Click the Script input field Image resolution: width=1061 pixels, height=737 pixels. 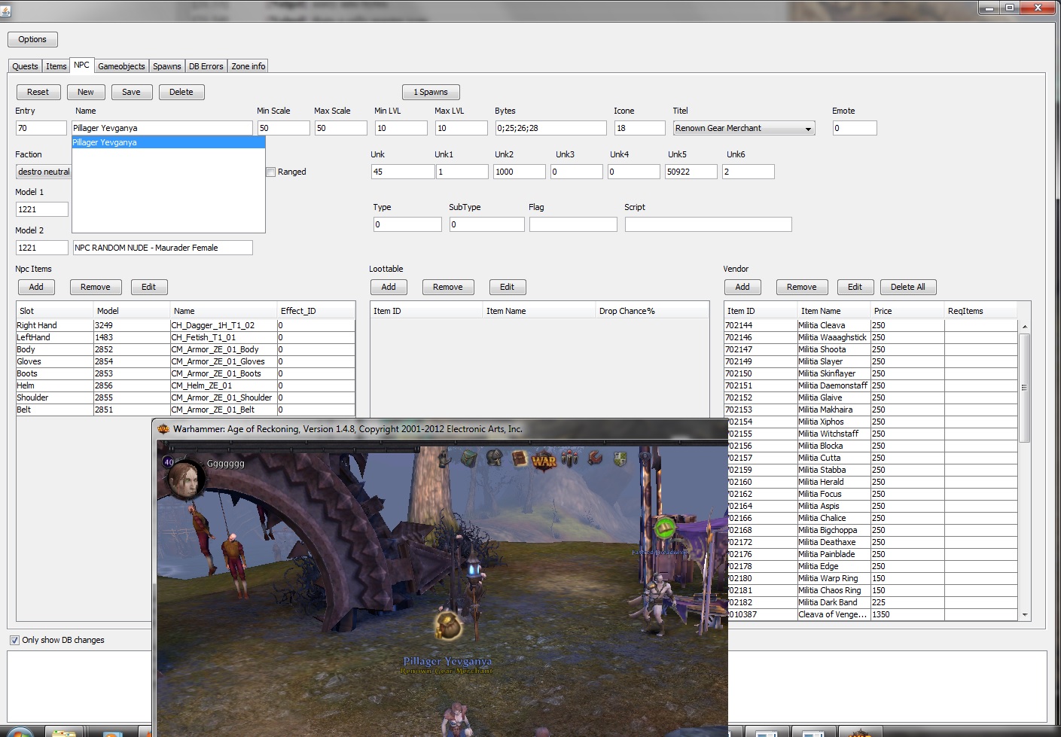coord(709,224)
